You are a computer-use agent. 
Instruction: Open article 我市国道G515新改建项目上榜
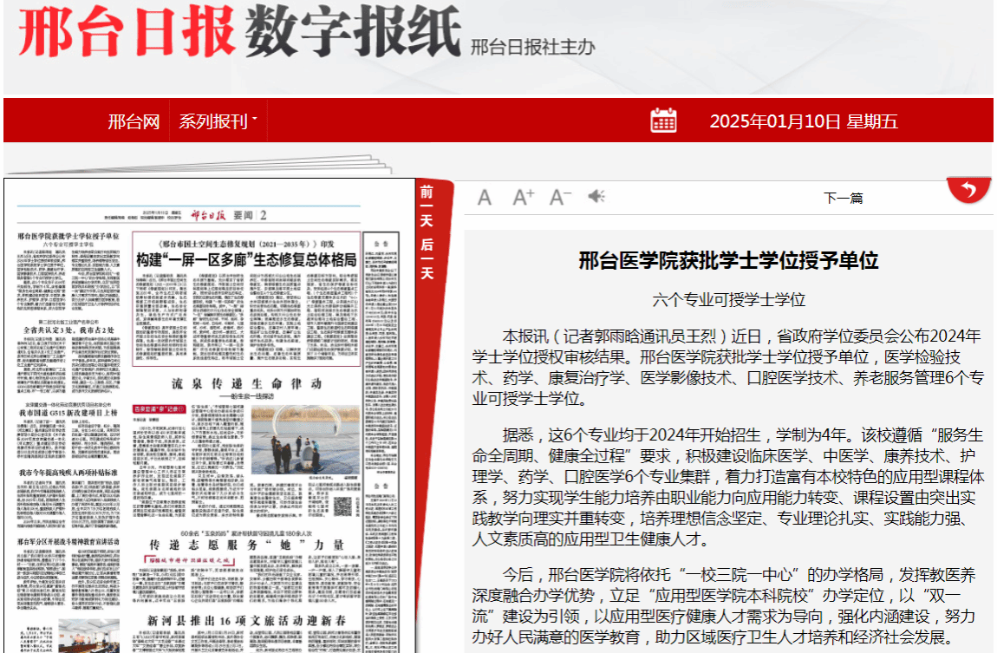(68, 413)
